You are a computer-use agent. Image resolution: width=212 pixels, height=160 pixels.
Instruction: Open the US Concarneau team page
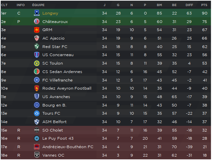coord(58,55)
